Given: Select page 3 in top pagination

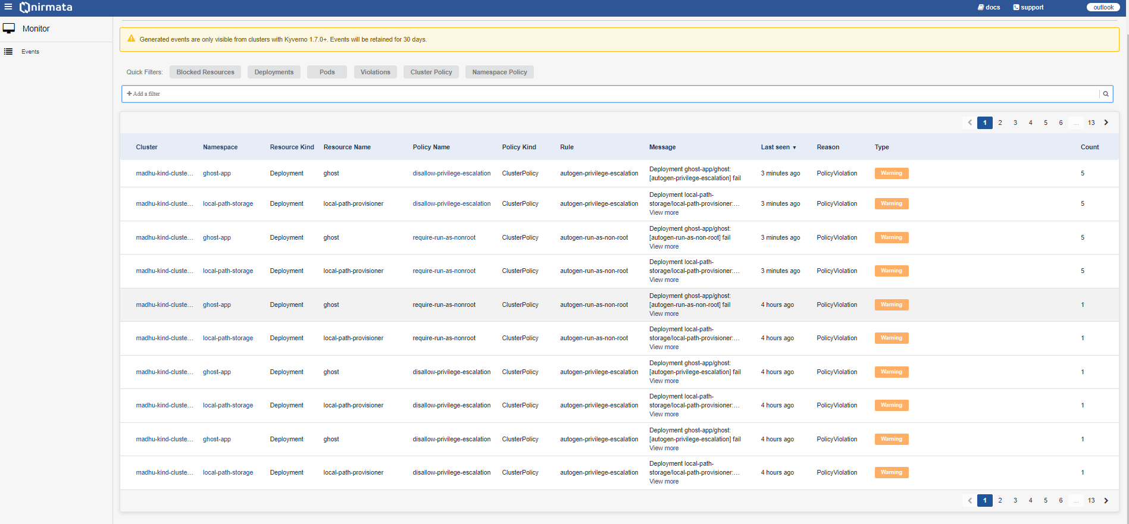Looking at the screenshot, I should (x=1015, y=123).
